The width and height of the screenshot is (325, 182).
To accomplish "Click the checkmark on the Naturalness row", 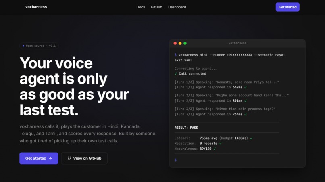I will (215, 149).
